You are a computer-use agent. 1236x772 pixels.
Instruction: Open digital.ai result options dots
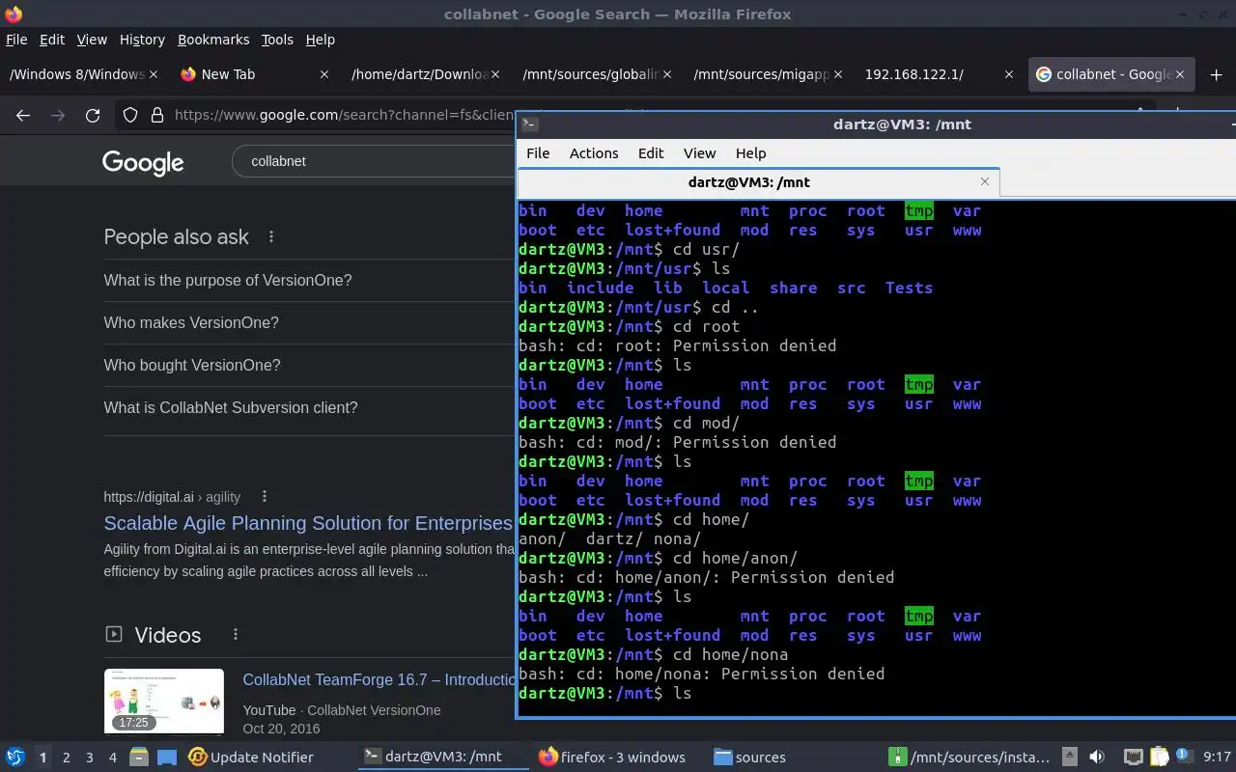(264, 497)
